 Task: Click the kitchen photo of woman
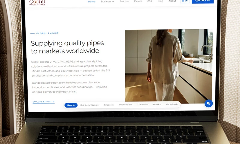(x=169, y=66)
